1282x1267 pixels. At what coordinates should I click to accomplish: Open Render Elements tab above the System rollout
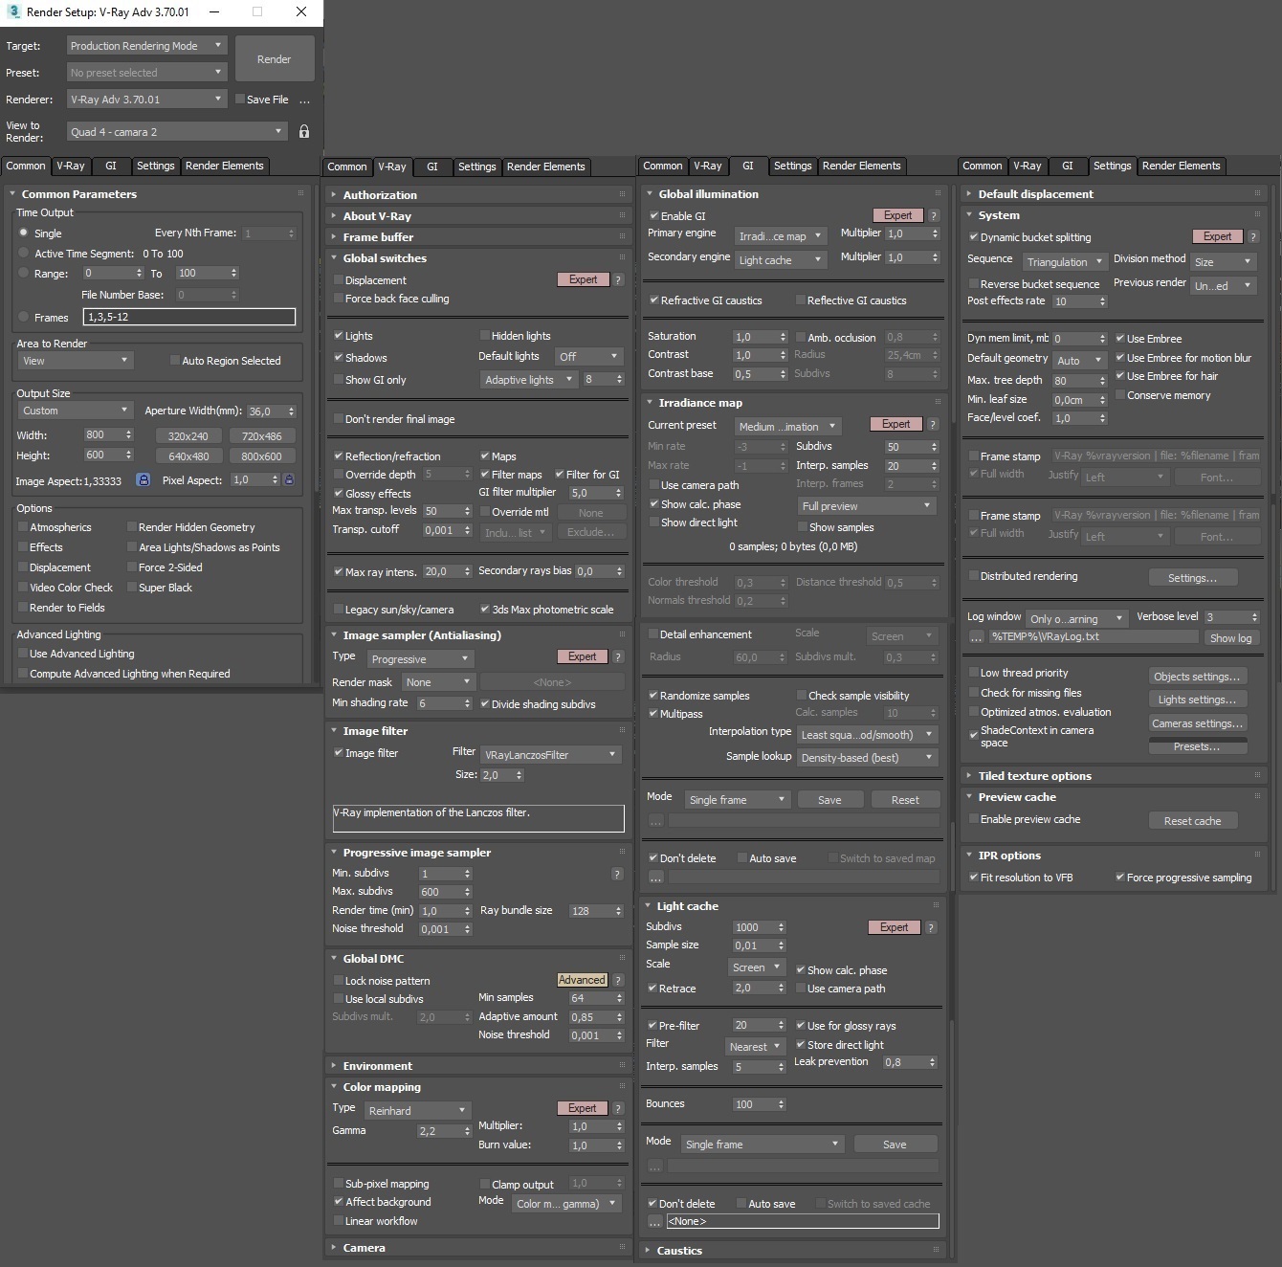[x=1181, y=166]
